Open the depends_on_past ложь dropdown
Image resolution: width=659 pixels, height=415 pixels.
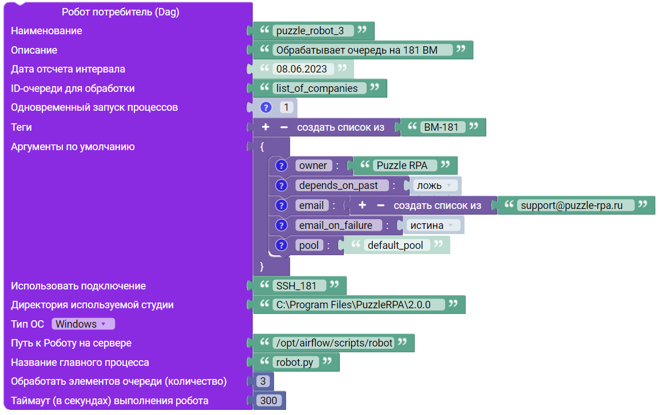tap(435, 186)
